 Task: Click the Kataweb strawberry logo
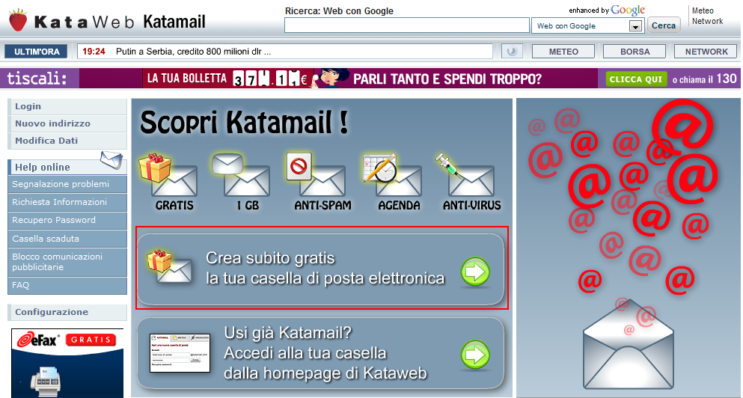[x=18, y=20]
